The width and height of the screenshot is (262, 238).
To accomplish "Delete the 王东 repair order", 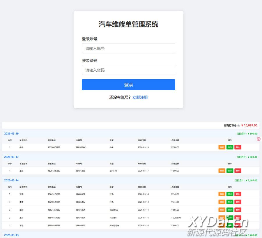I will point(238,171).
